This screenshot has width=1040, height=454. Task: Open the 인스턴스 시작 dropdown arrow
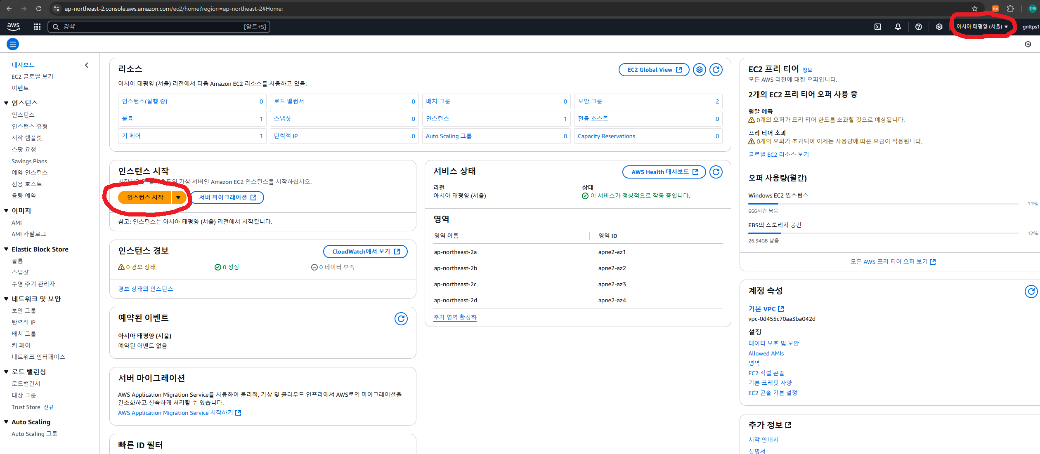coord(178,198)
